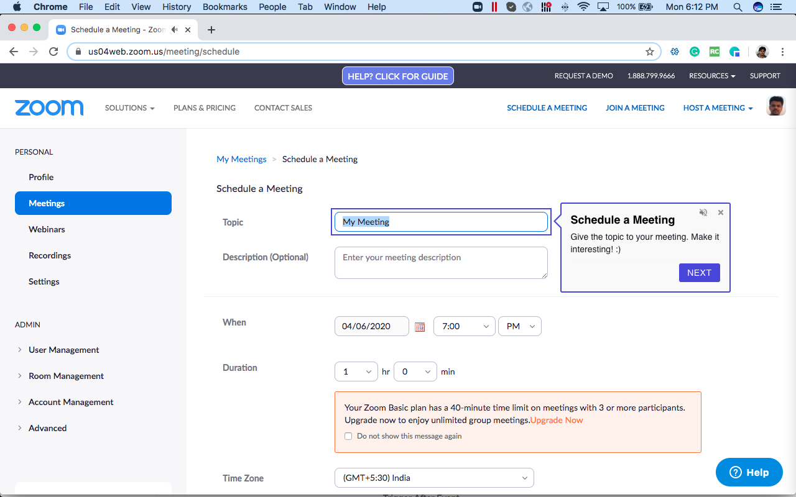Click Contact Sales link
The image size is (796, 497).
pyautogui.click(x=283, y=107)
